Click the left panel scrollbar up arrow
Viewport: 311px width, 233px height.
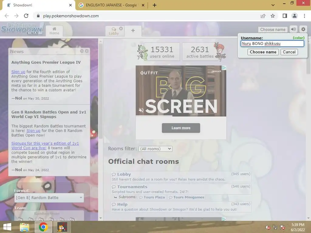101,41
